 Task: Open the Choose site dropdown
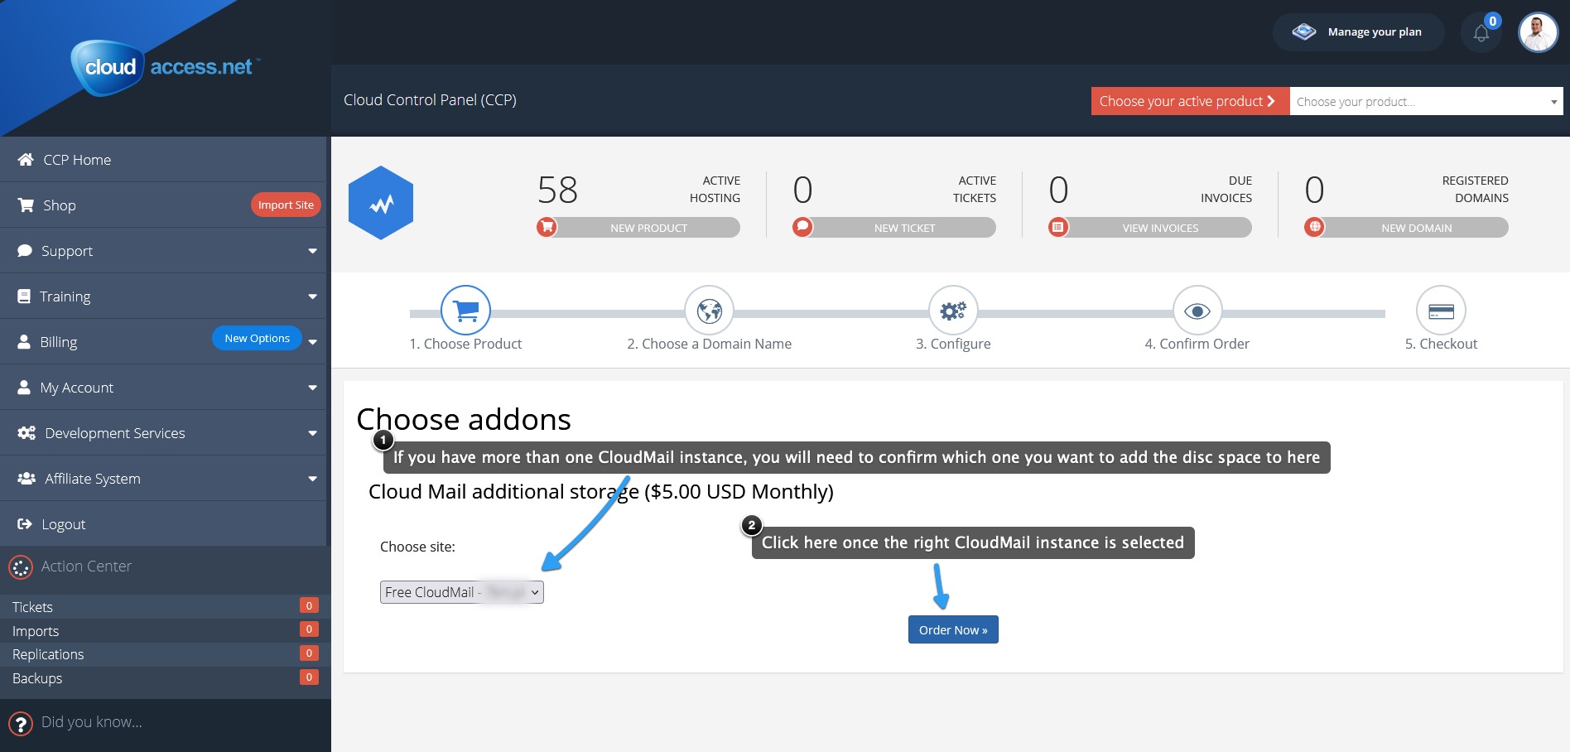pos(462,592)
